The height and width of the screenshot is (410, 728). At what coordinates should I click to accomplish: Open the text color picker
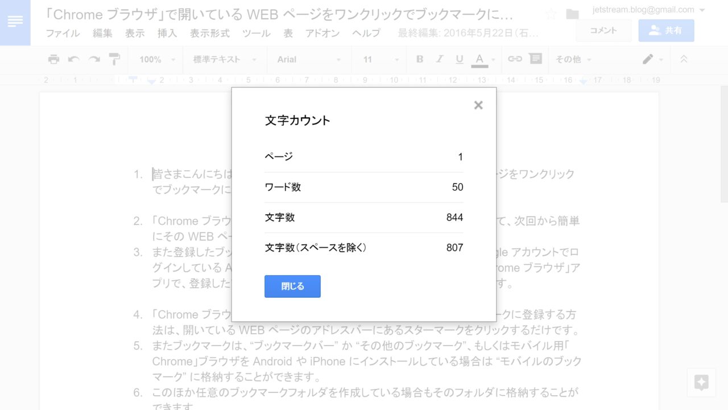479,59
